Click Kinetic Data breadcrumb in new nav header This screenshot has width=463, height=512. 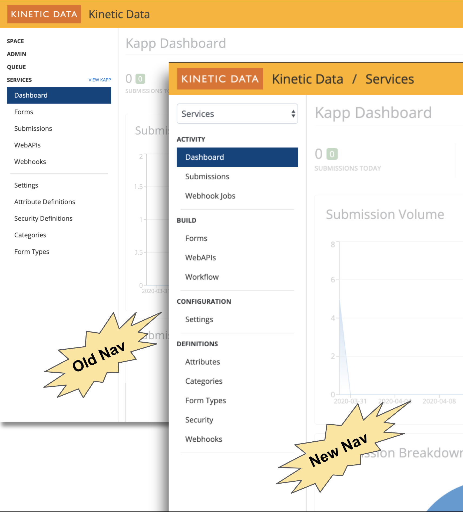[307, 79]
